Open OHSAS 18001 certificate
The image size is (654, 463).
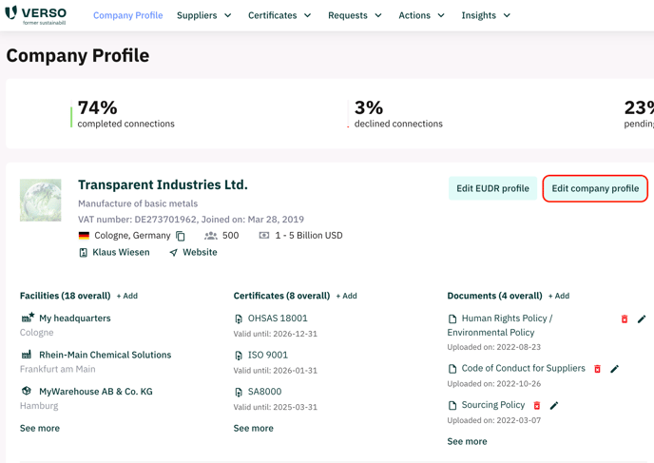click(278, 318)
